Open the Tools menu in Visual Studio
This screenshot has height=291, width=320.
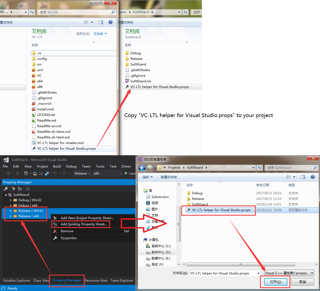[100, 166]
